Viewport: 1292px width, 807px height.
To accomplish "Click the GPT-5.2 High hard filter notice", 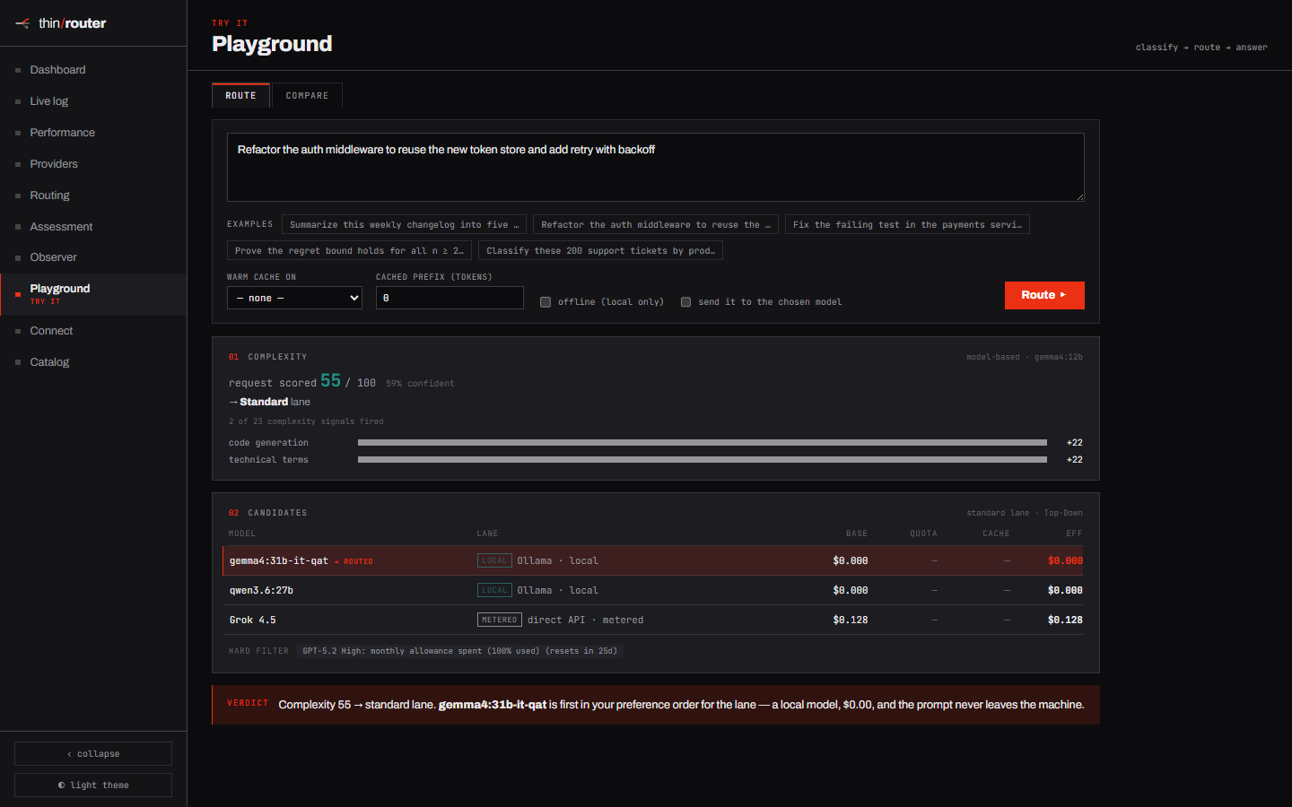I will click(460, 651).
